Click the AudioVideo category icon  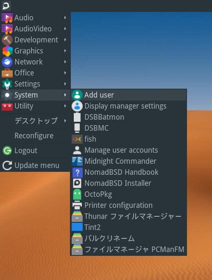pyautogui.click(x=7, y=29)
